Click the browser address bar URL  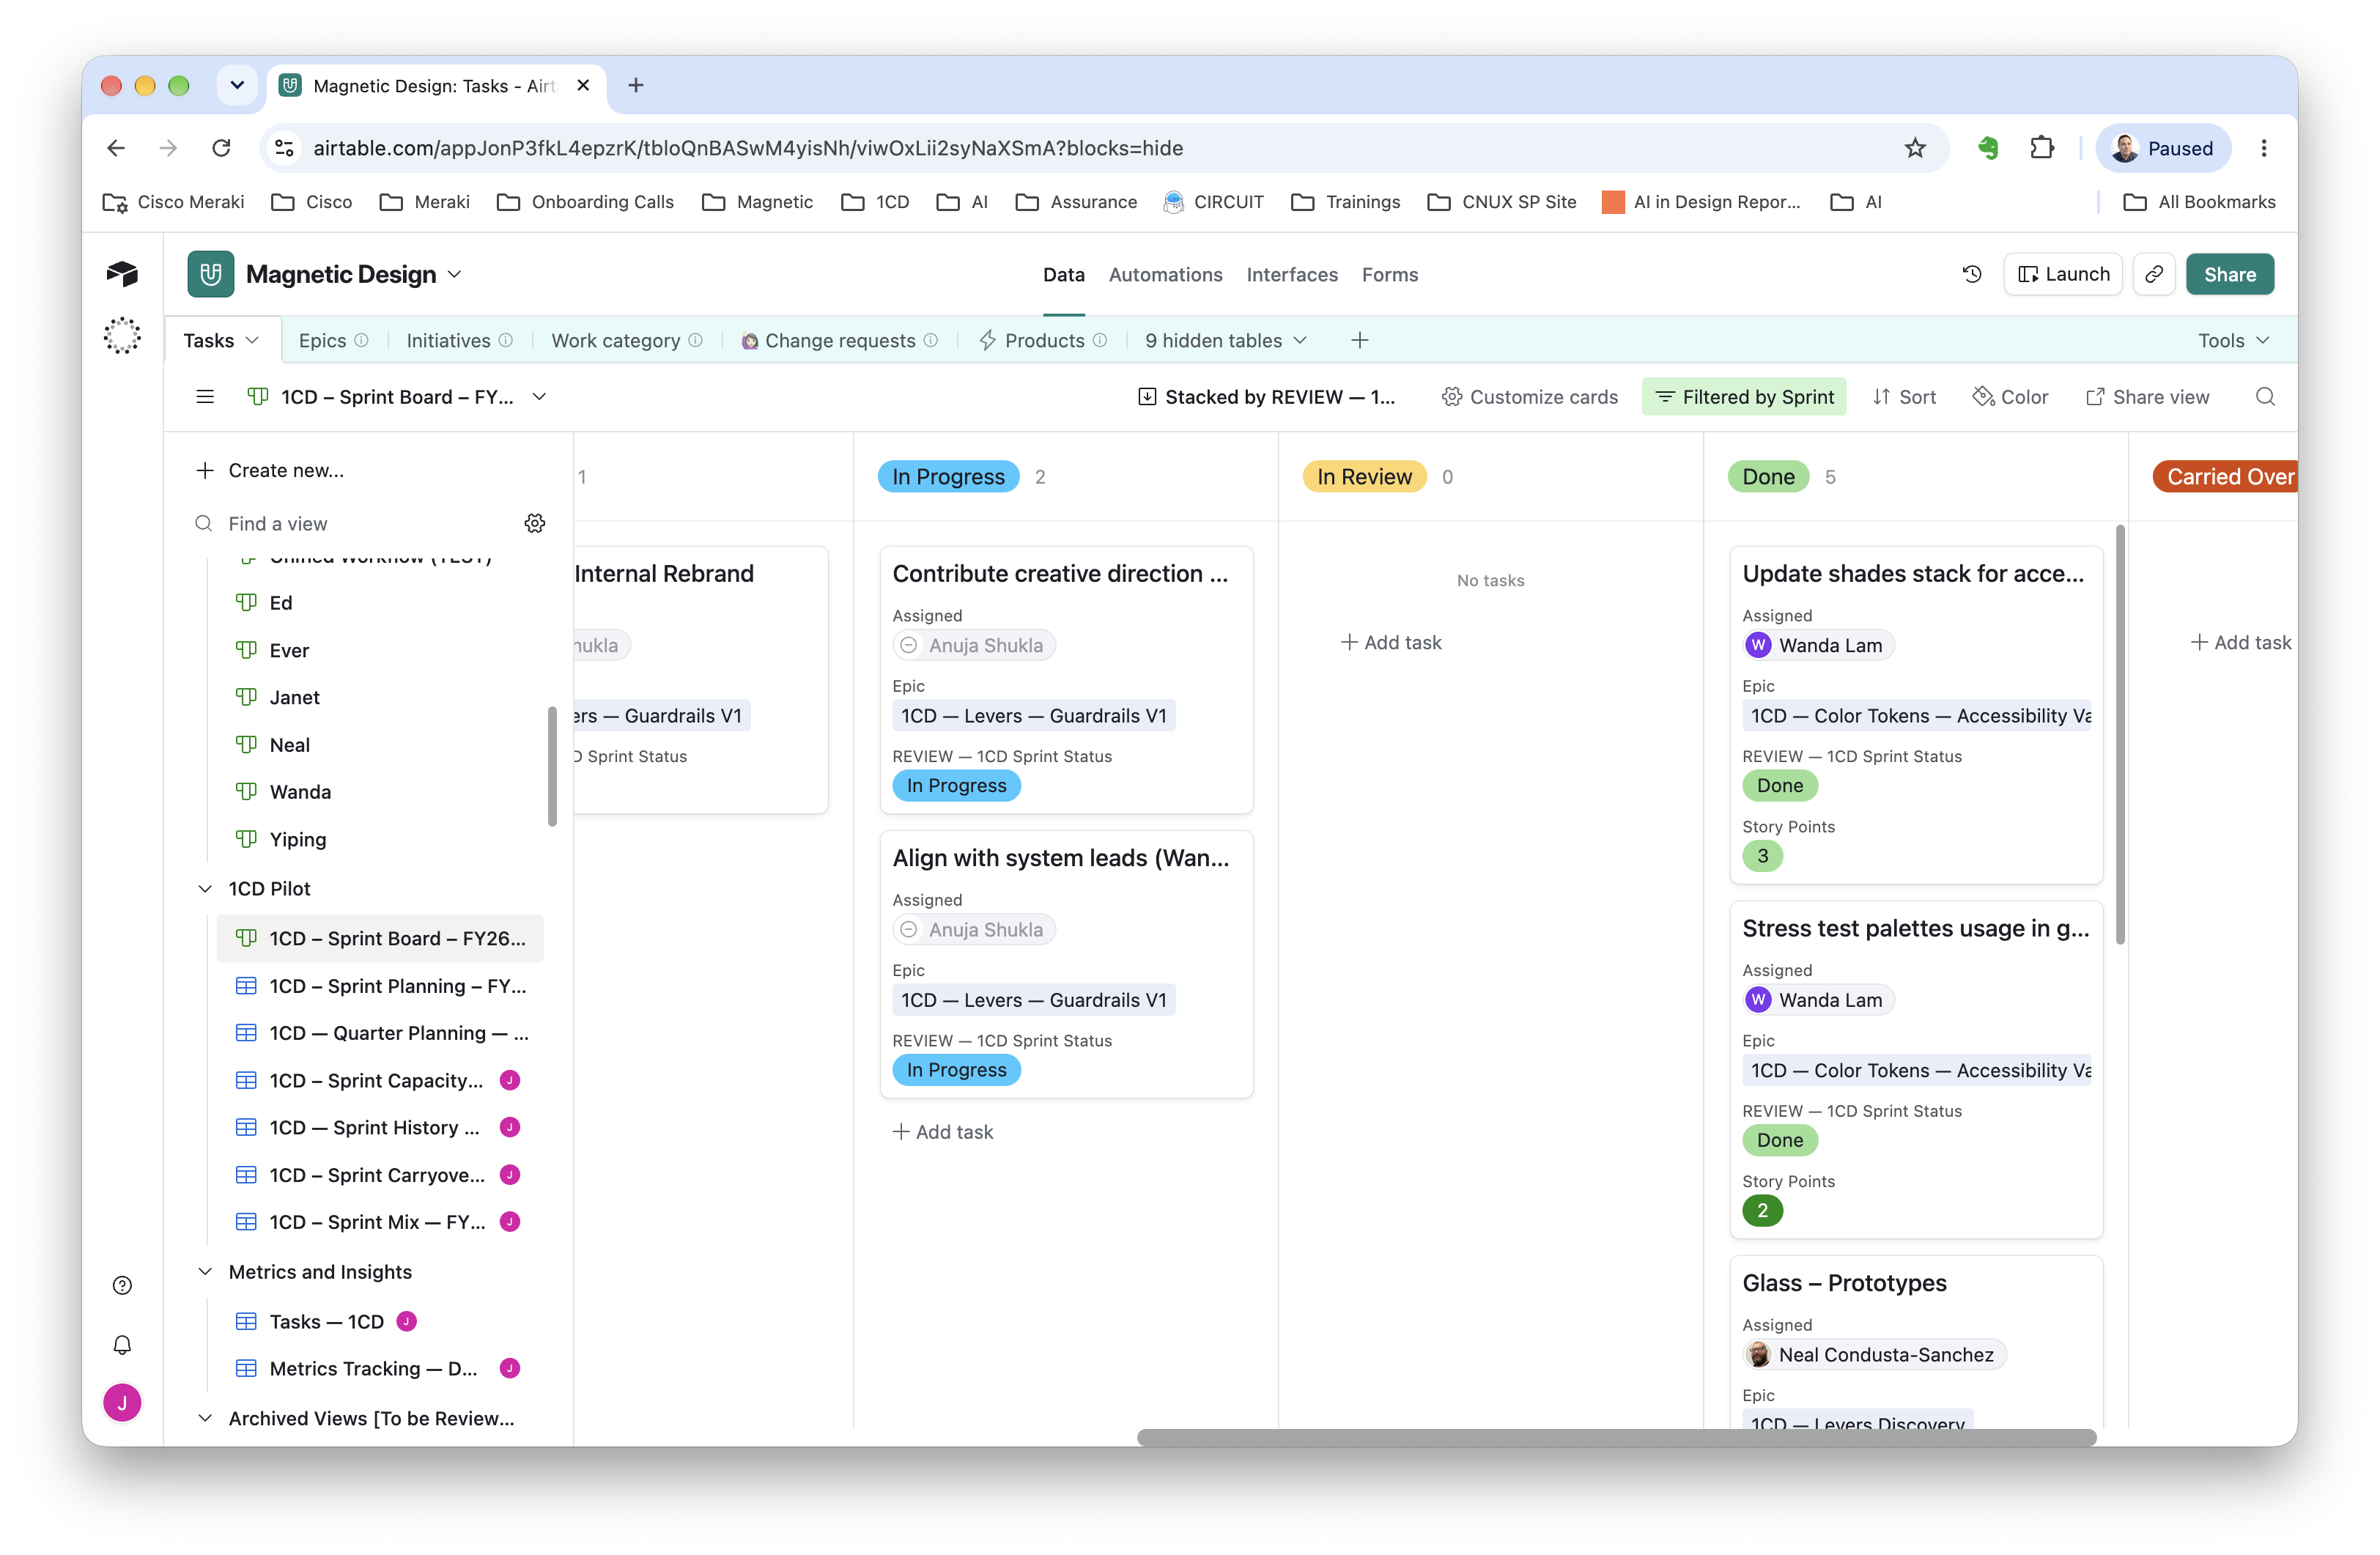[748, 148]
